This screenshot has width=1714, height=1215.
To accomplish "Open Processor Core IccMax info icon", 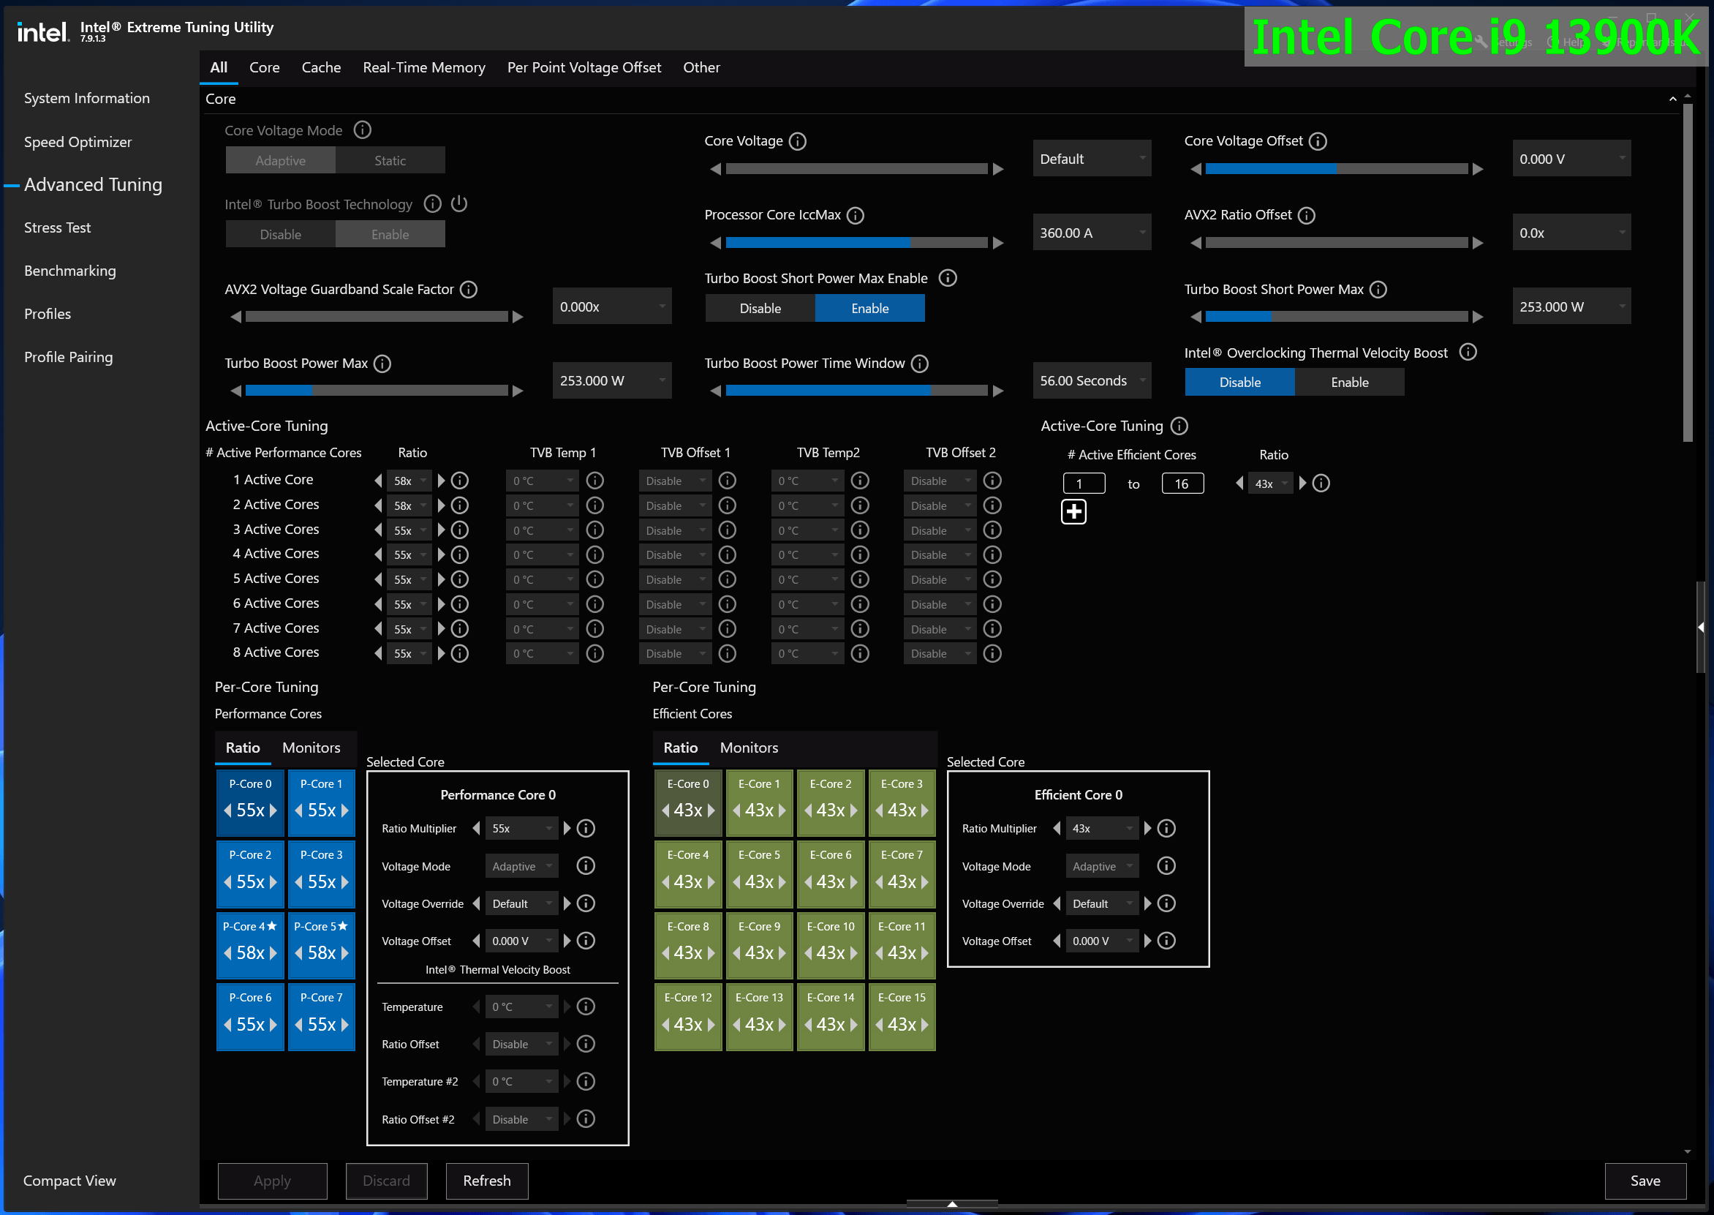I will 856,216.
